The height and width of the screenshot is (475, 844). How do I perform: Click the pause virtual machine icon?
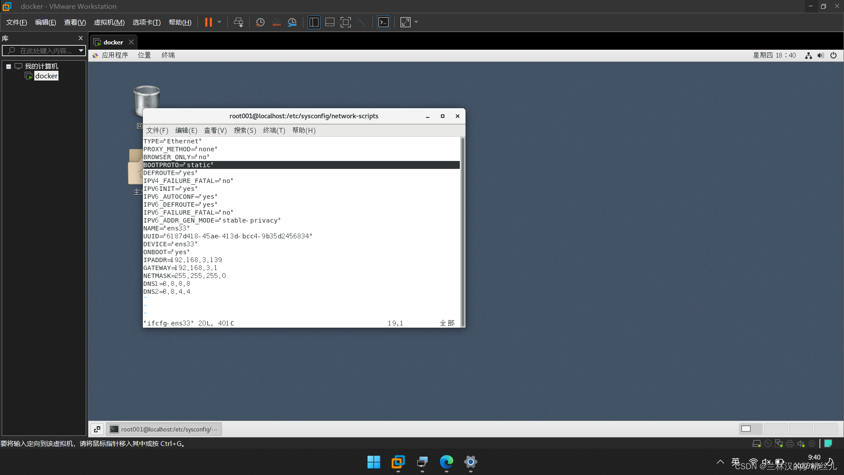click(x=208, y=22)
